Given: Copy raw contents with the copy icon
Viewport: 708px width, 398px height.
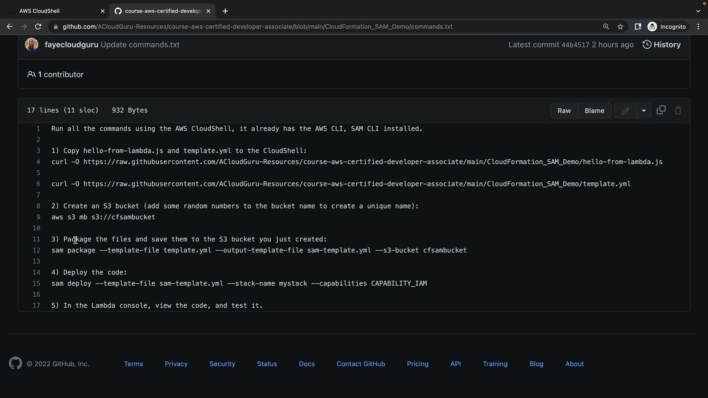Looking at the screenshot, I should [661, 110].
